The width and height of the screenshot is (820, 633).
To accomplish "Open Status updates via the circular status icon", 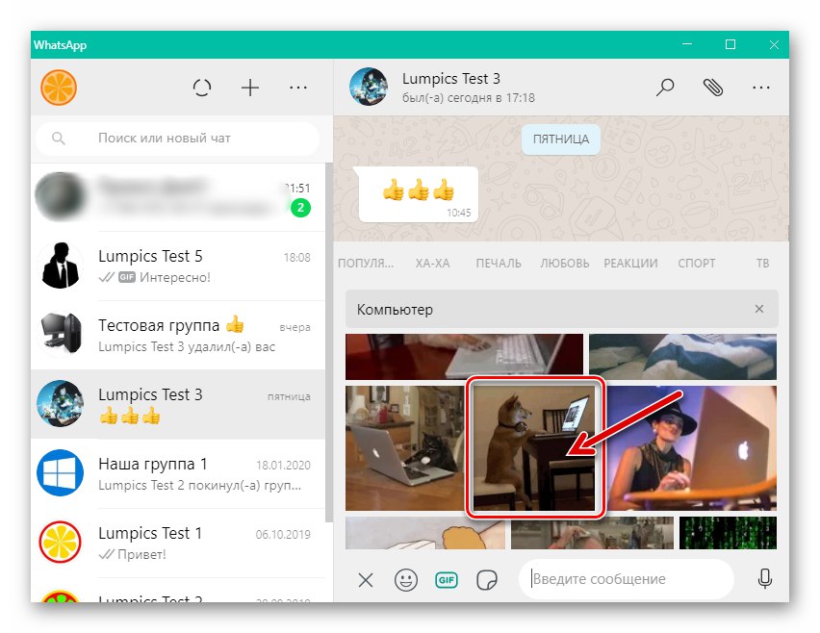I will [202, 88].
